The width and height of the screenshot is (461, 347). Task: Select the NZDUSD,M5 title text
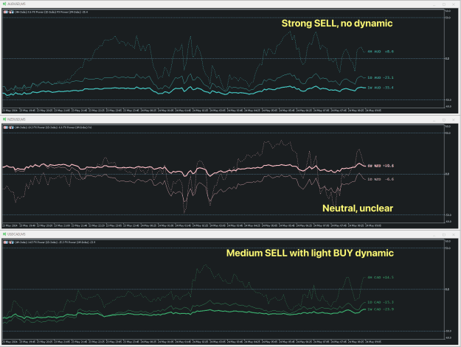[x=16, y=119]
